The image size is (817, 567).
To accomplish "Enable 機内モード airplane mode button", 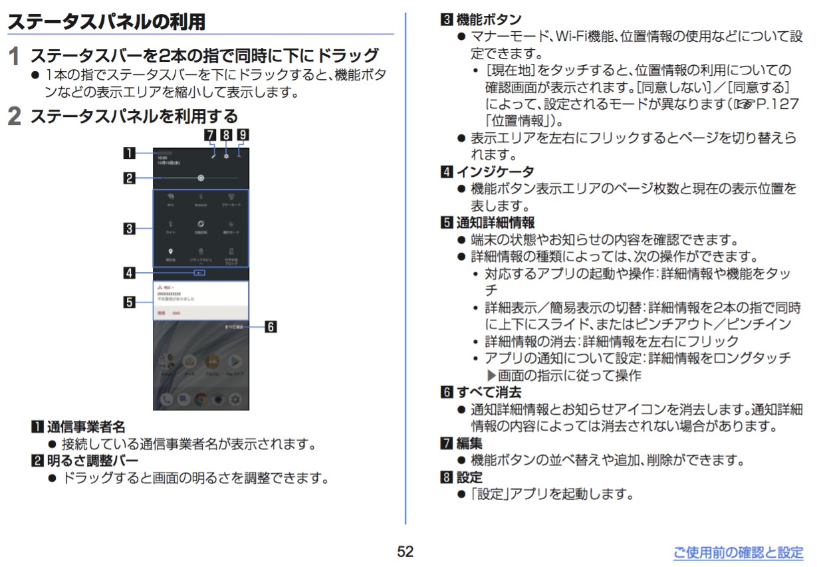I will tap(231, 226).
